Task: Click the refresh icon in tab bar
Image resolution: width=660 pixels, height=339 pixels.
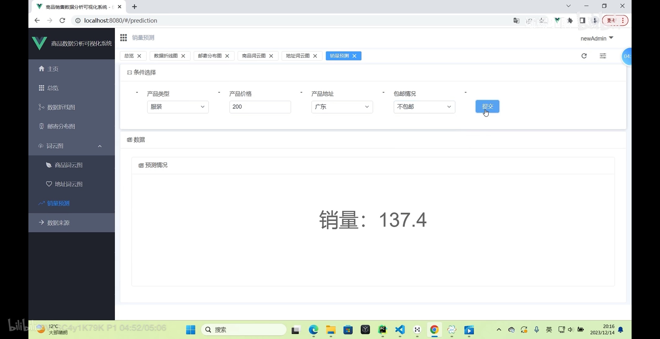Action: pos(584,56)
